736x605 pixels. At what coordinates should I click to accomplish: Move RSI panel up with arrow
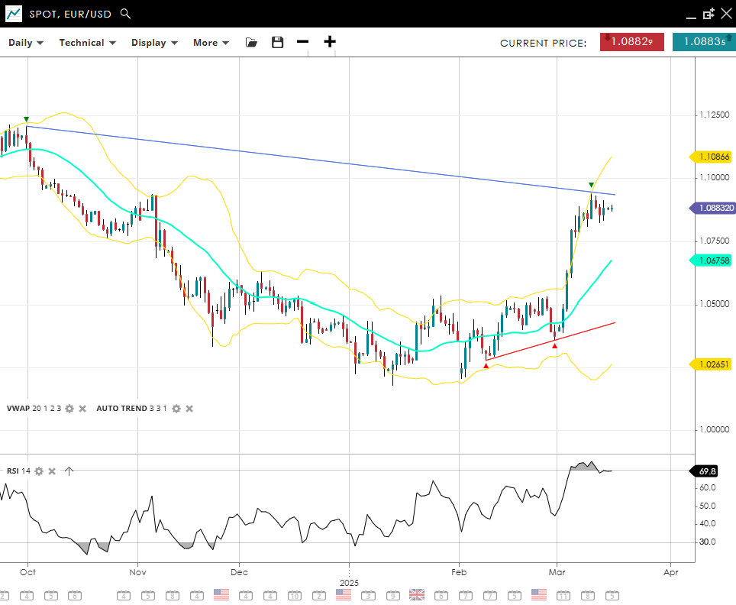click(x=69, y=471)
